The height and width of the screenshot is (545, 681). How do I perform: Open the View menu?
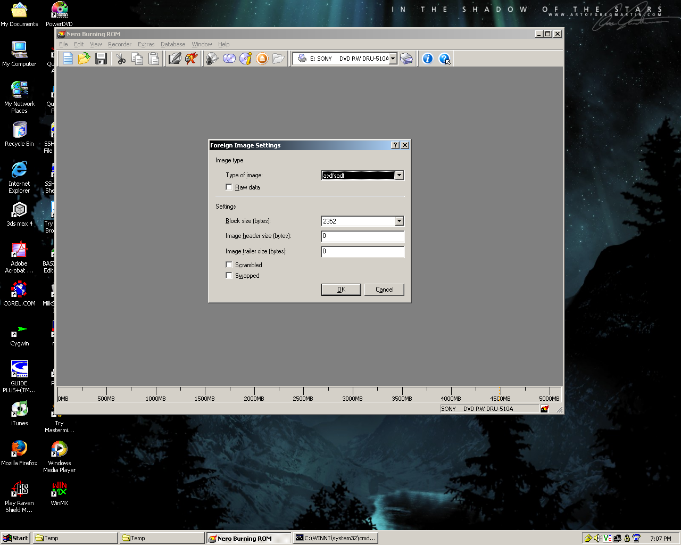tap(96, 44)
